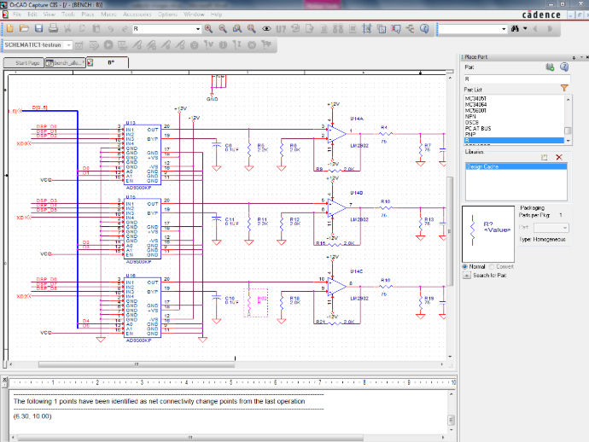Image resolution: width=589 pixels, height=442 pixels.
Task: Redo the last undone operation
Action: click(125, 28)
